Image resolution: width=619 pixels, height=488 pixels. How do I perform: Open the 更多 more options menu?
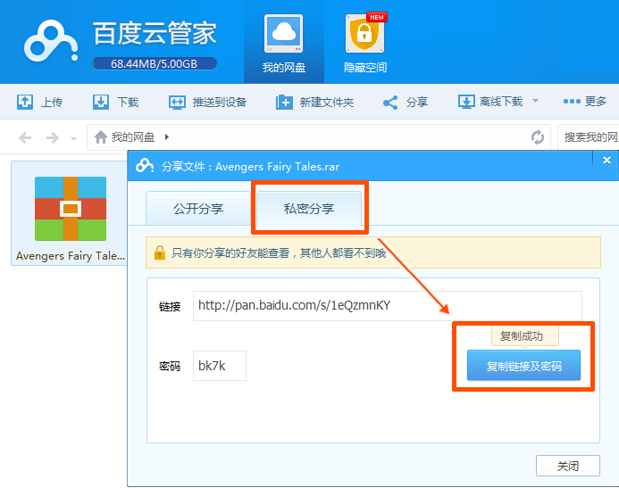[x=585, y=102]
